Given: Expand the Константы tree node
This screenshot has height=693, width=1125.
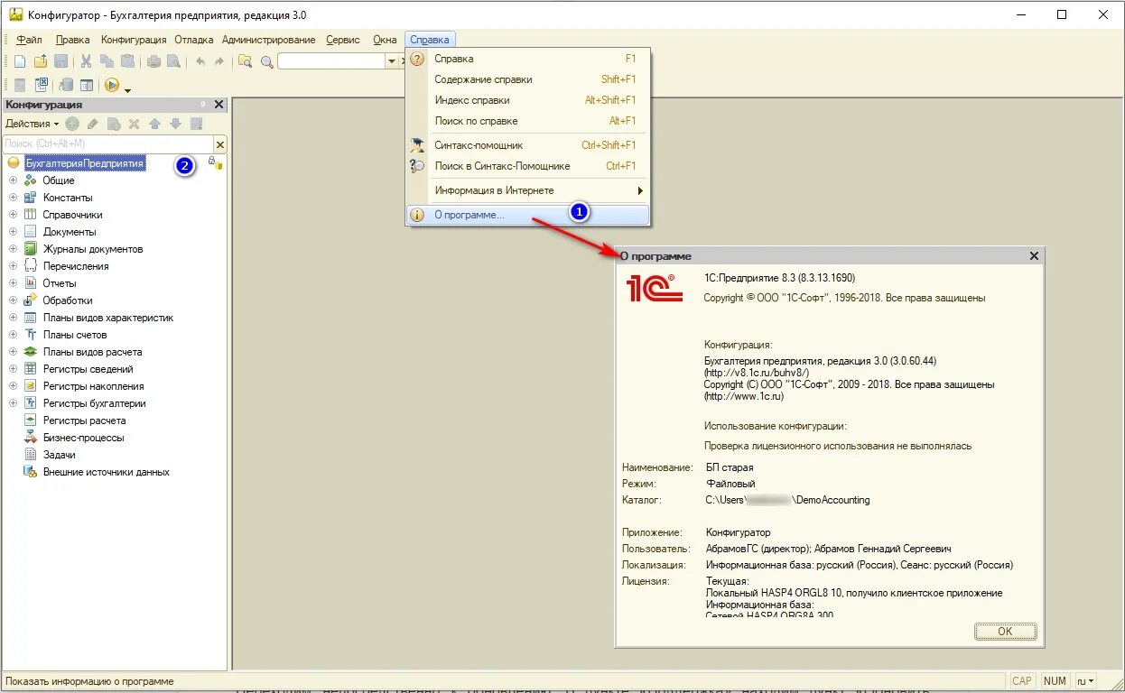Looking at the screenshot, I should [x=13, y=198].
